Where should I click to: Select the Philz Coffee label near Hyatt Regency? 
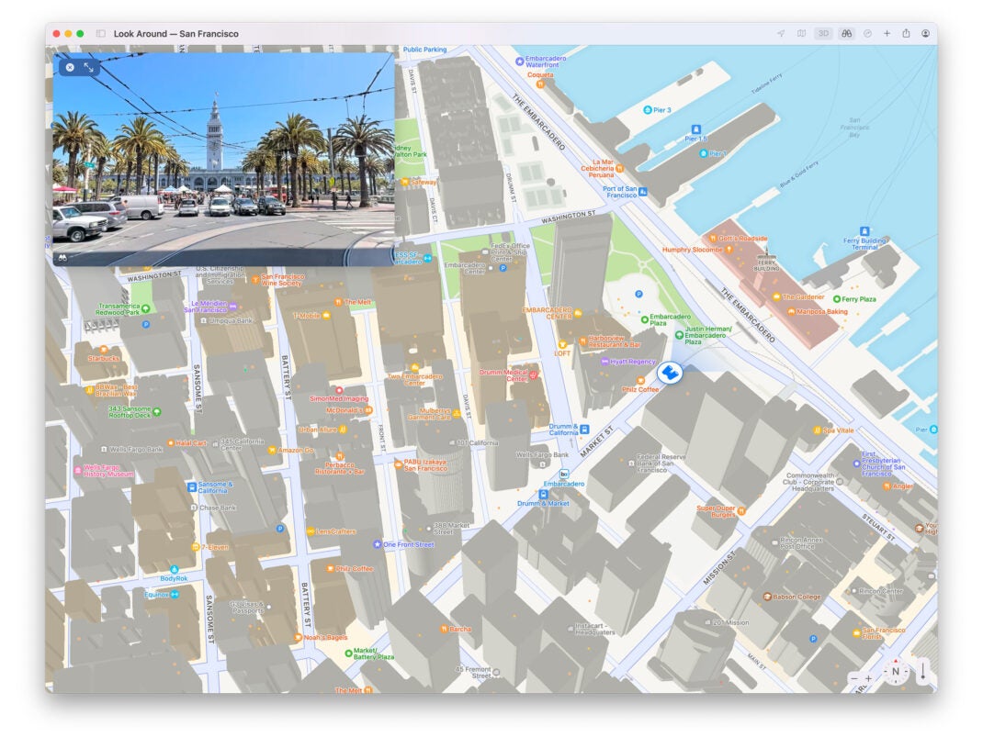(639, 389)
